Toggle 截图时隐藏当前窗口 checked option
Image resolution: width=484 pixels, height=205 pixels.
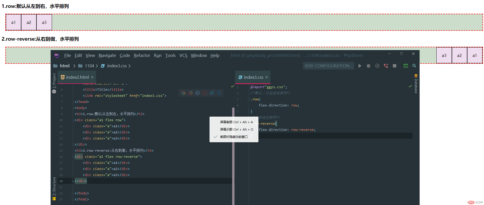click(234, 137)
